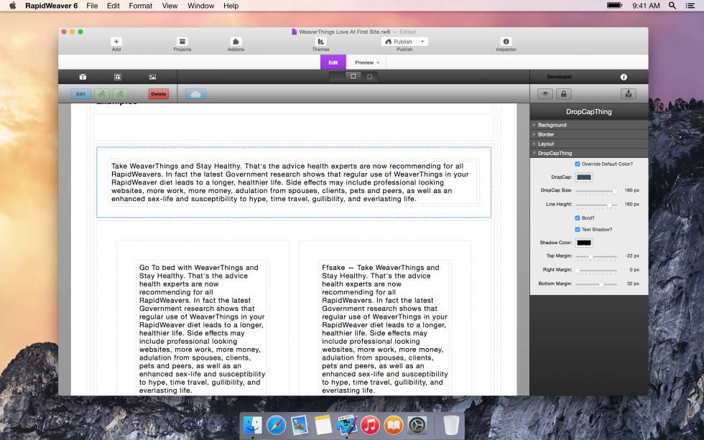The height and width of the screenshot is (440, 704).
Task: Open the Format menu
Action: click(141, 6)
